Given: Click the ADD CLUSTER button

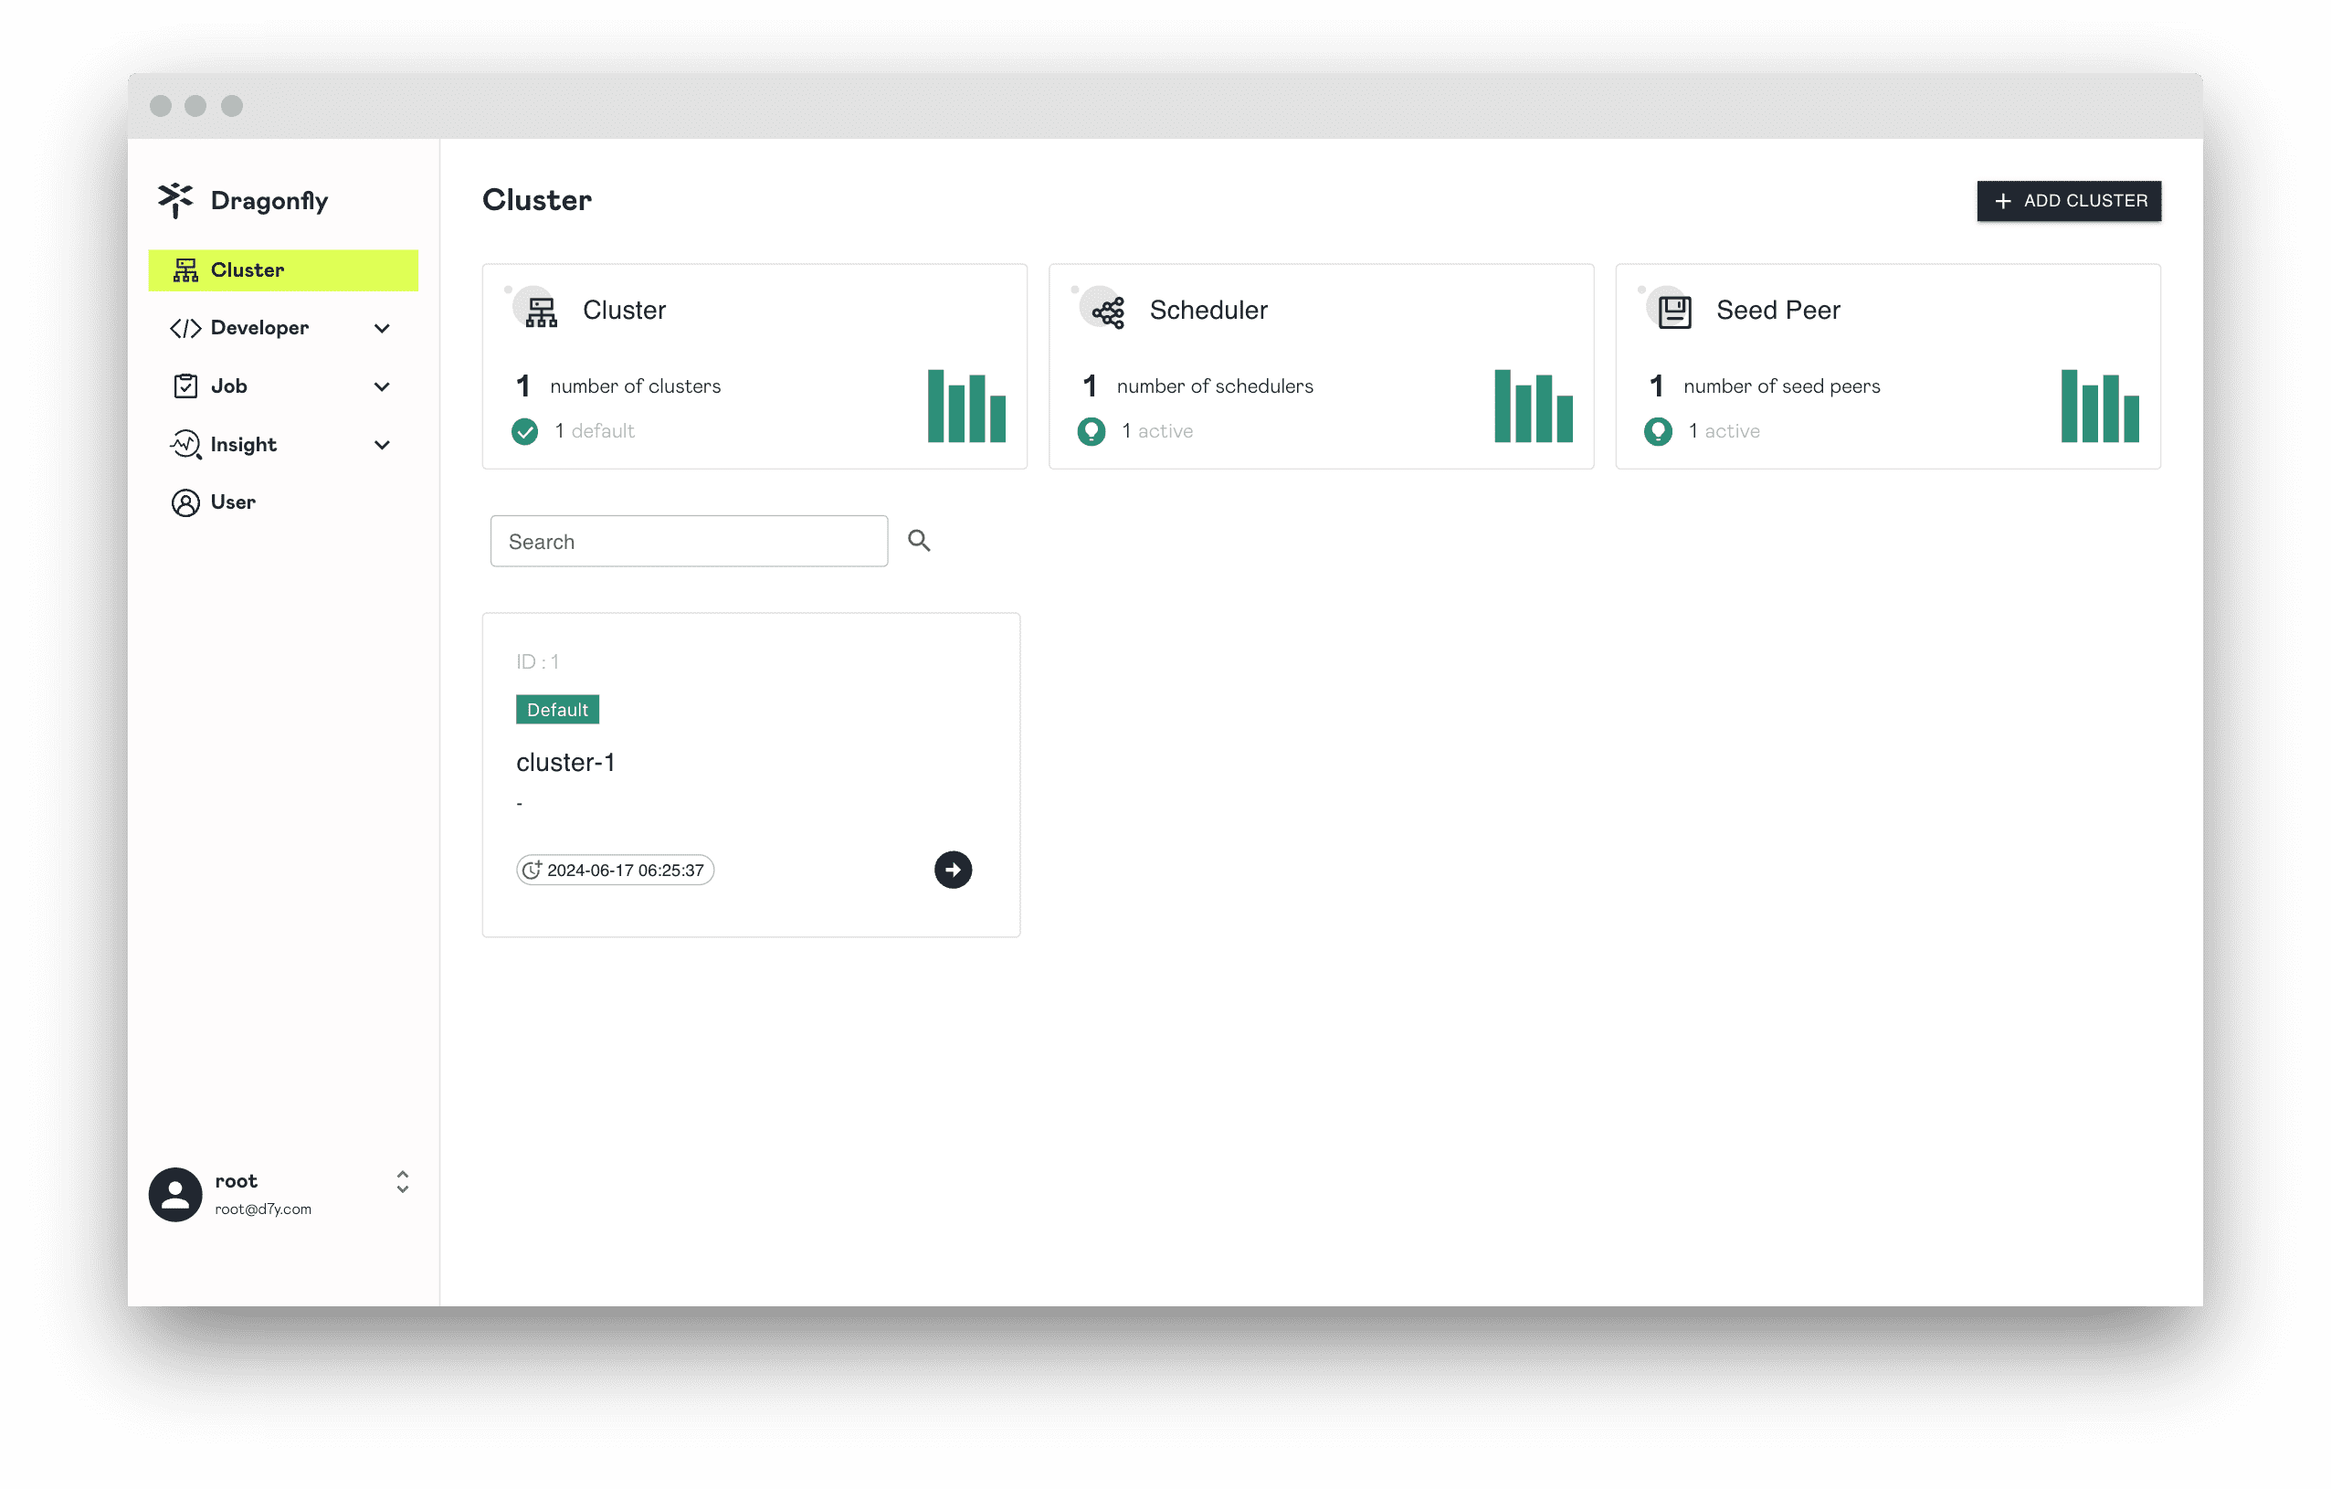Looking at the screenshot, I should pyautogui.click(x=2069, y=200).
